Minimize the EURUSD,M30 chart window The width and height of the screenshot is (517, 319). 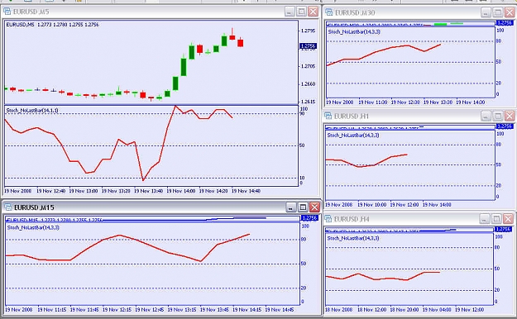486,12
